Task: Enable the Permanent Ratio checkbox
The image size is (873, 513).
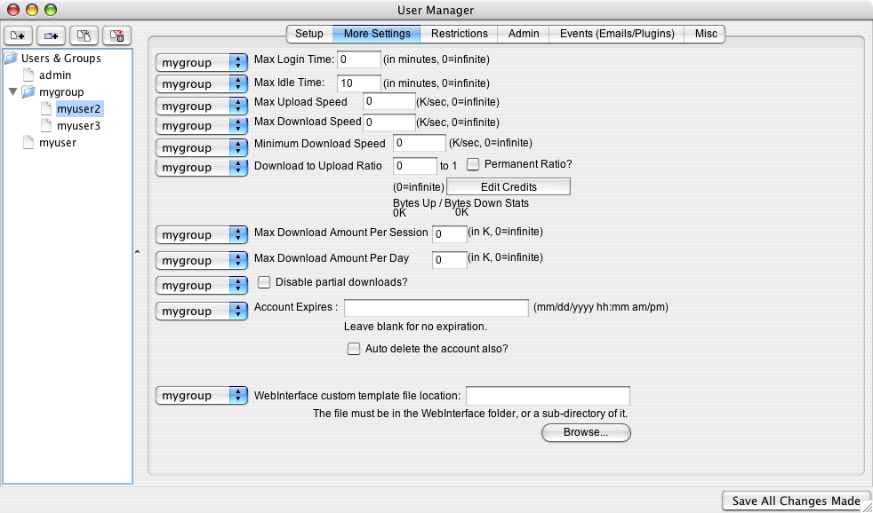Action: [x=474, y=164]
